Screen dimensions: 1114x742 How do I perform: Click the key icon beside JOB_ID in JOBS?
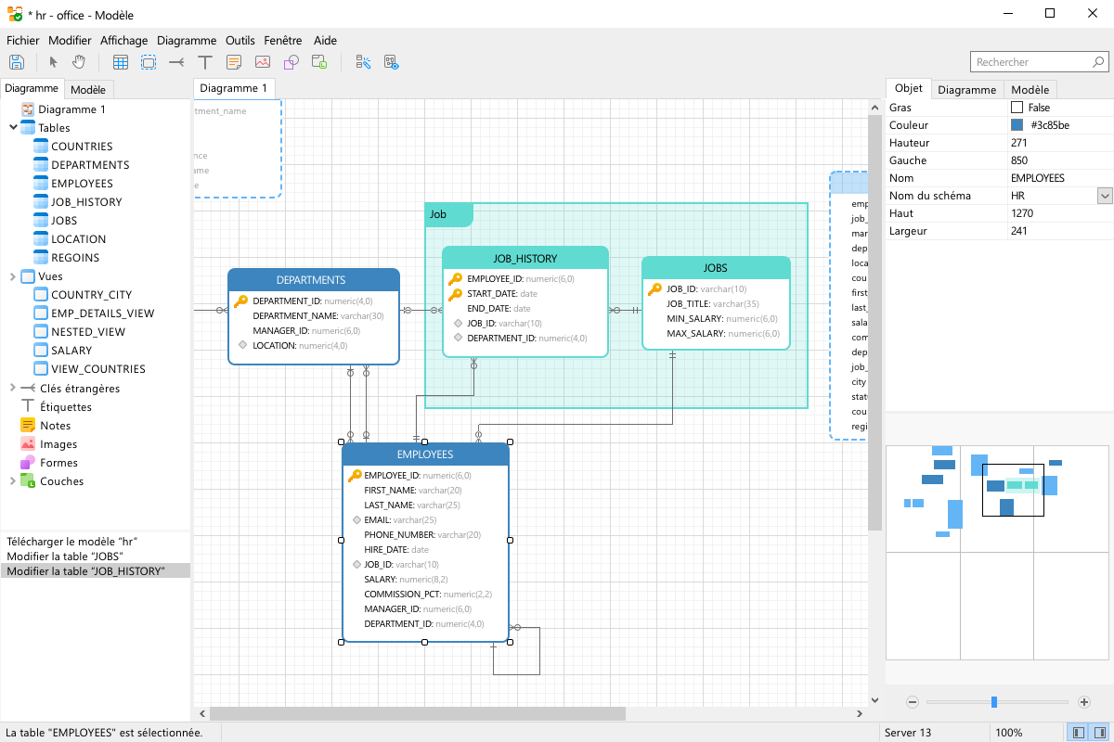point(654,288)
